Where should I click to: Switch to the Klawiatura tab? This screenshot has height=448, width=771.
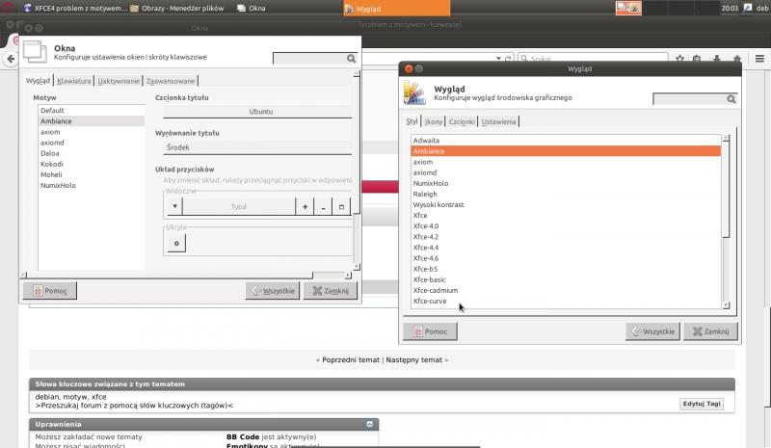click(x=74, y=81)
